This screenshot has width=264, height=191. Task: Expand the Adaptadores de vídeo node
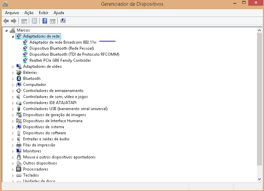pos(13,67)
